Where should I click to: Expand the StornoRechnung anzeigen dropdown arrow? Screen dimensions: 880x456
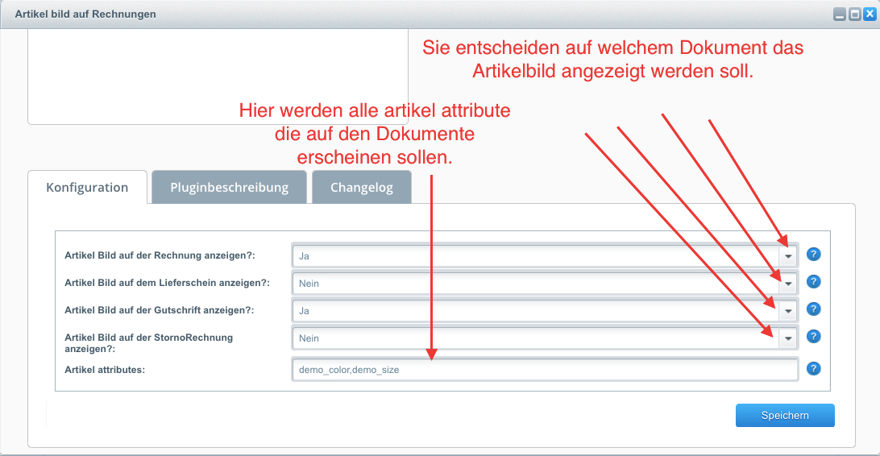pos(788,338)
